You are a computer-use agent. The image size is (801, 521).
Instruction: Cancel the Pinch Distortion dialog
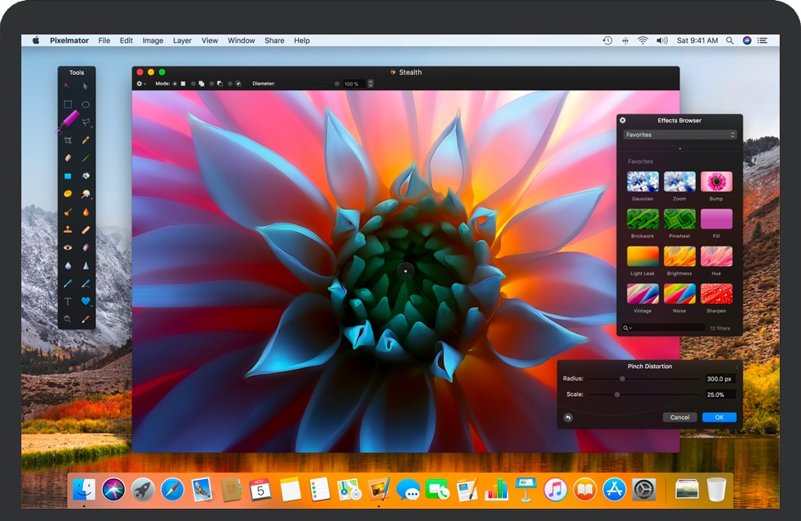[x=679, y=417]
